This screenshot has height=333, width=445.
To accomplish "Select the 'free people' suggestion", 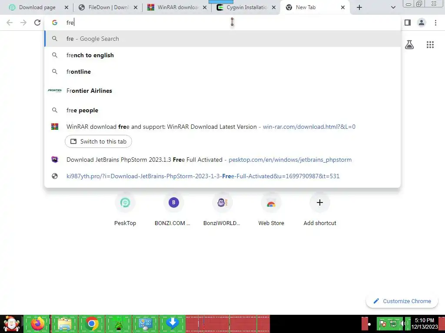I will 222,110.
